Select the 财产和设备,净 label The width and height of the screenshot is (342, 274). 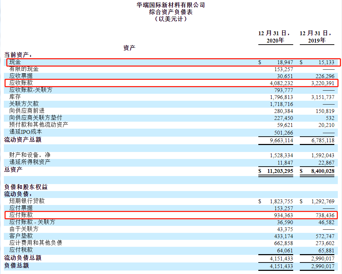30,155
